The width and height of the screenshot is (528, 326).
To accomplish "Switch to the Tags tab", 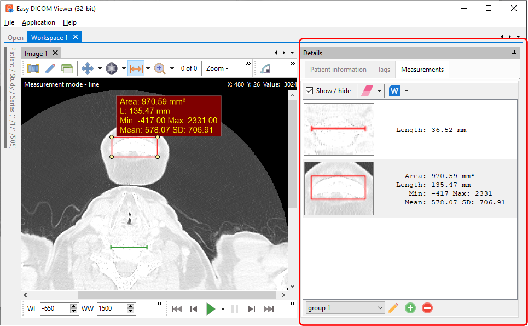I will click(384, 70).
